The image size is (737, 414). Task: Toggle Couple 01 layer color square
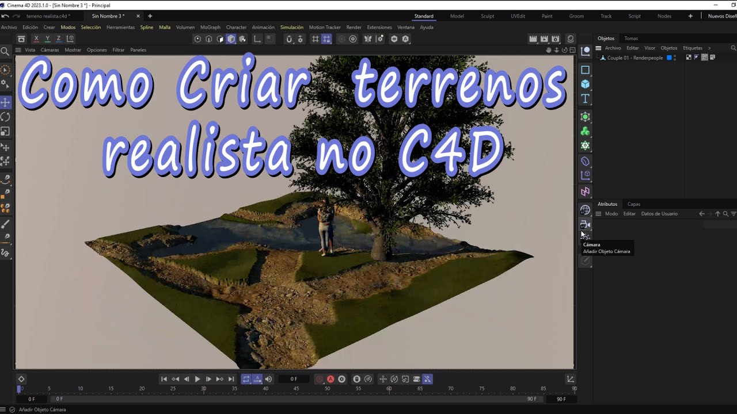tap(669, 58)
